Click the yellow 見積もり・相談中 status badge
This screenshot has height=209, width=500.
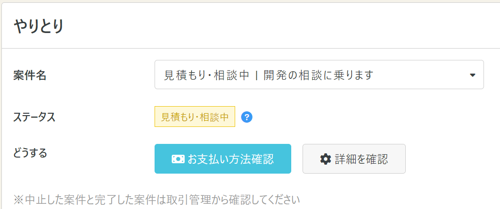tap(195, 117)
